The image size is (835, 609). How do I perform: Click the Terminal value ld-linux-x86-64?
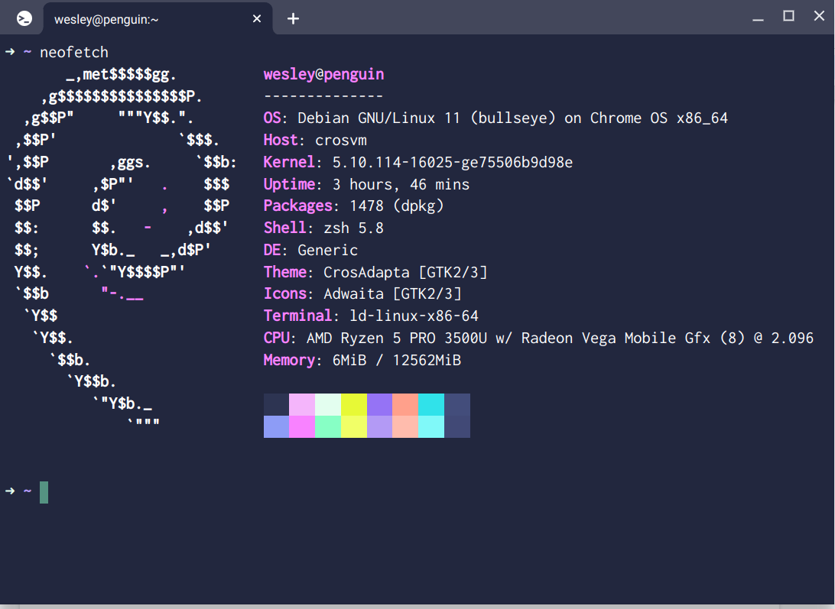point(414,316)
